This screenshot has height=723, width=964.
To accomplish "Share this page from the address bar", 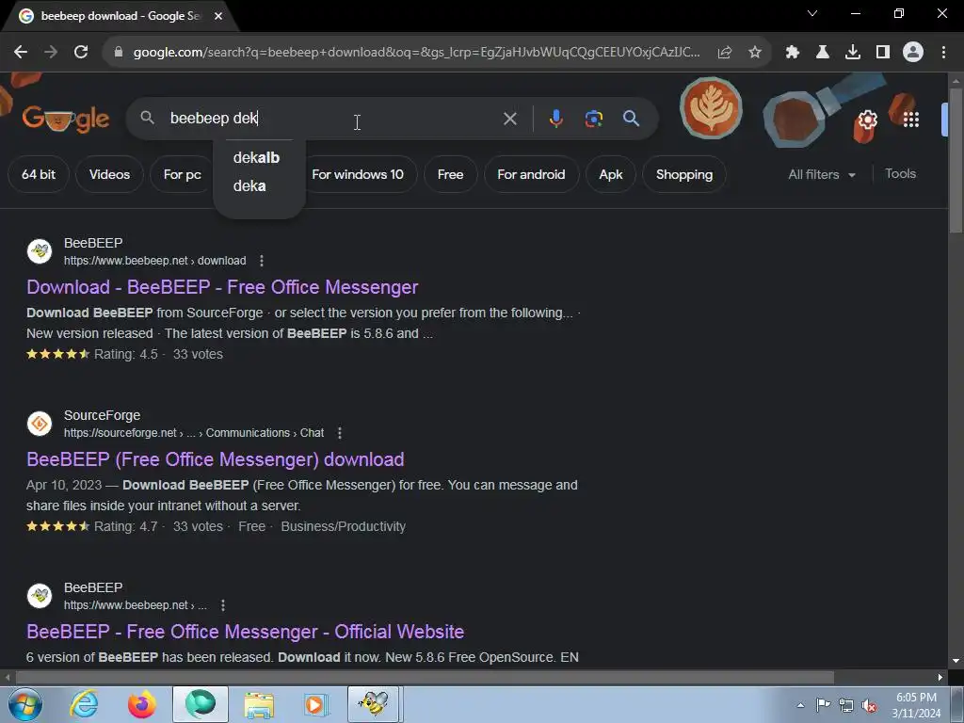I will click(724, 53).
